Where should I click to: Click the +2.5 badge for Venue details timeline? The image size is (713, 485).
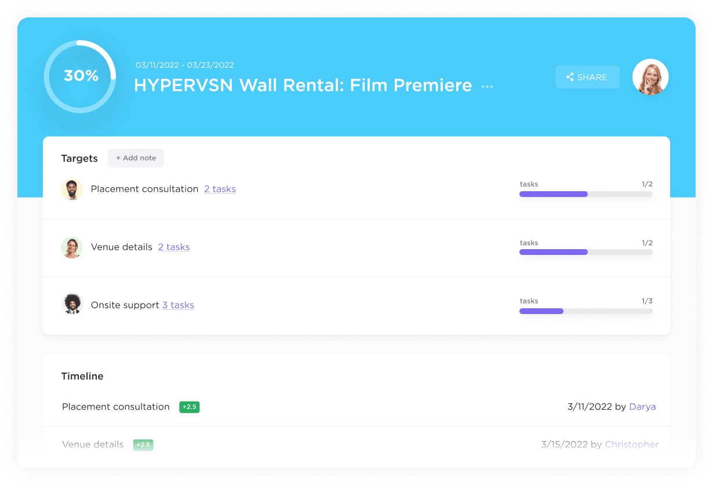[x=143, y=444]
